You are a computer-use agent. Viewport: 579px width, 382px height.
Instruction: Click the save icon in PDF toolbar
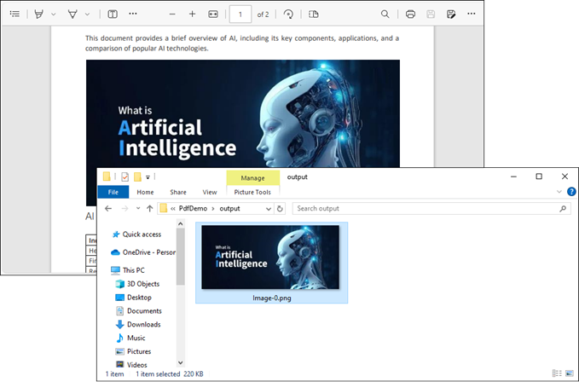coord(430,14)
